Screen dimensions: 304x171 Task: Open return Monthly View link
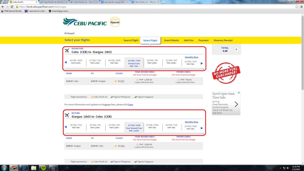[x=192, y=122]
